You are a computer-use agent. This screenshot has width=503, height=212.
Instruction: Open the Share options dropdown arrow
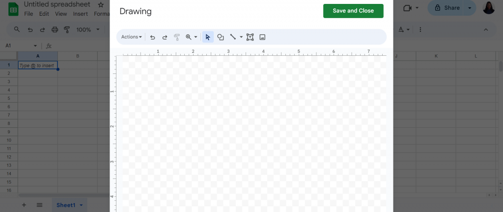470,8
